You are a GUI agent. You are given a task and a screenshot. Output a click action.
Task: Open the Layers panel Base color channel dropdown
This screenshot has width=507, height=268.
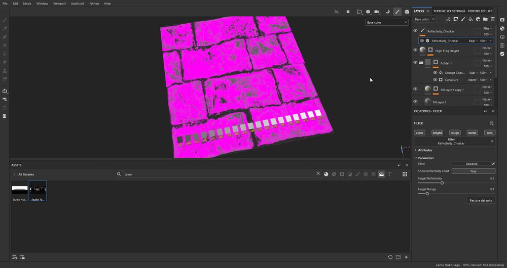[x=424, y=19]
